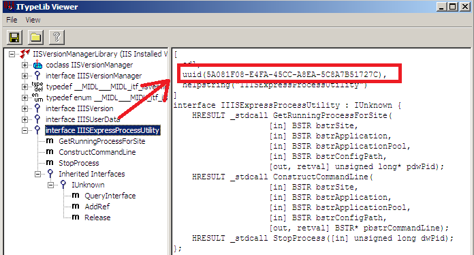Select interface IIISUserData in the tree
Screen dimensions: 474x255
click(x=83, y=119)
